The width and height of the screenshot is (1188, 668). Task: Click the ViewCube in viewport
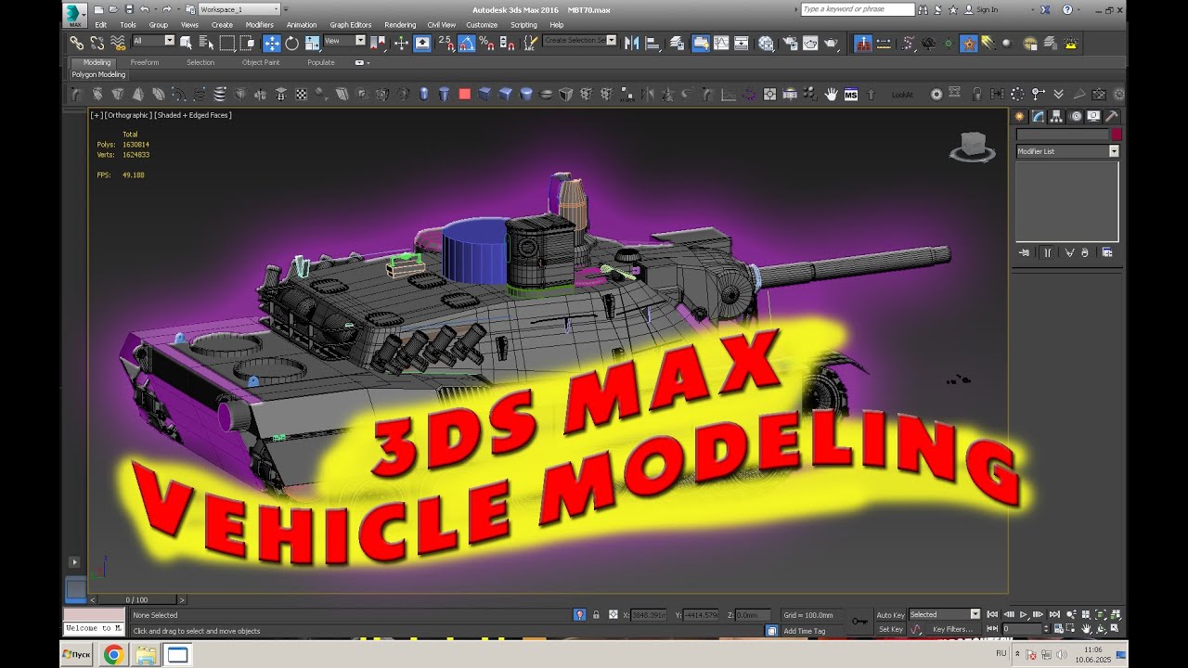[972, 147]
